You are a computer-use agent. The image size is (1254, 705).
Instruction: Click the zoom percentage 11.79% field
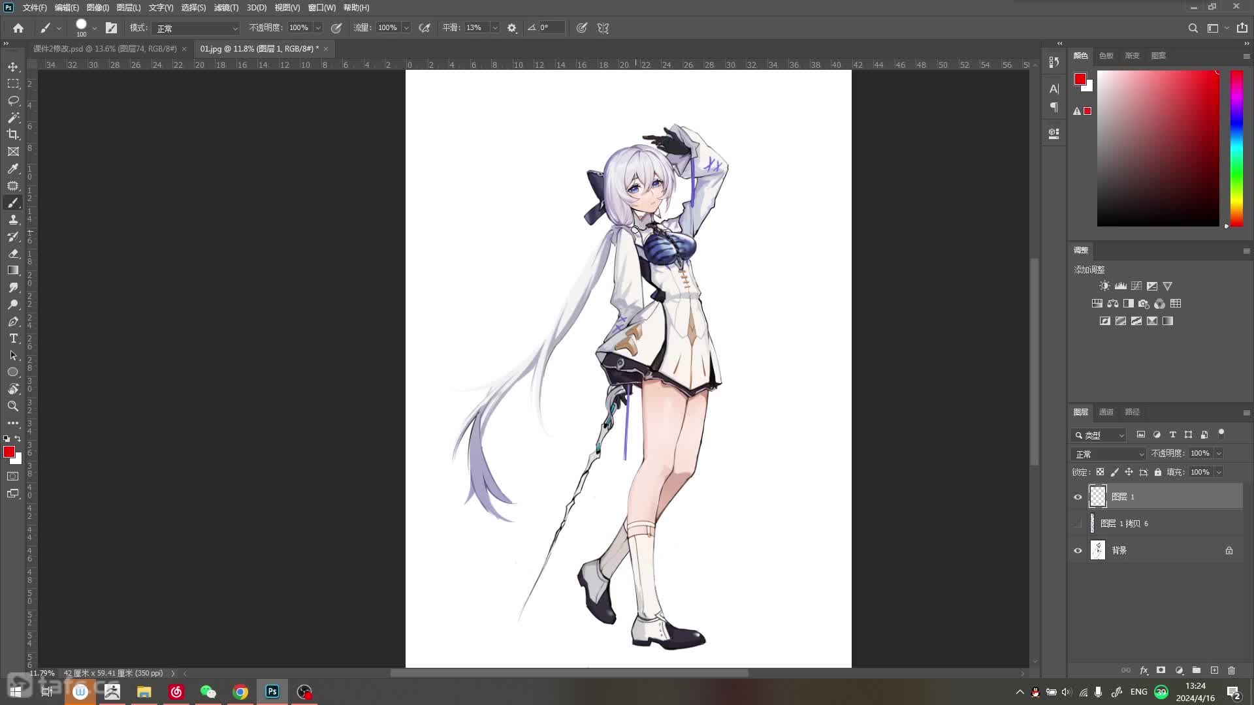(42, 673)
